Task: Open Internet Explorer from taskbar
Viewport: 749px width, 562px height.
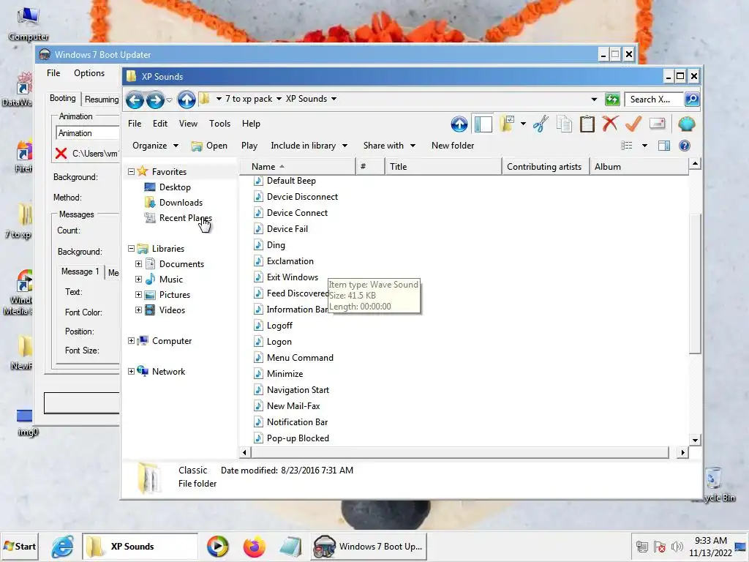Action: [63, 546]
